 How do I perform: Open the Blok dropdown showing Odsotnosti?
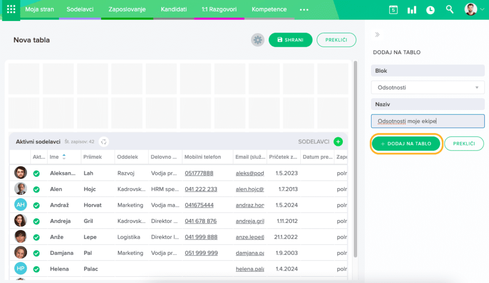(x=427, y=88)
